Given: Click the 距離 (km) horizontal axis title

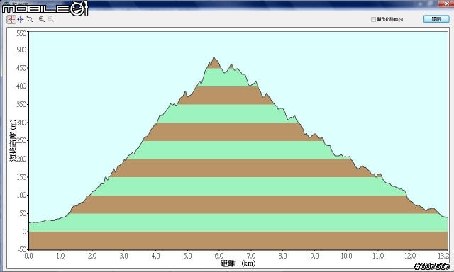Looking at the screenshot, I should [238, 263].
